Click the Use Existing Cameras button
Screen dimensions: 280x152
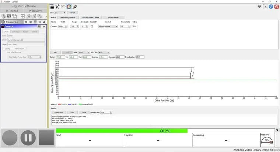pos(67,17)
